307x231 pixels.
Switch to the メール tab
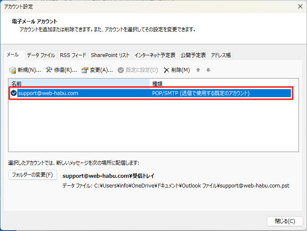12,55
